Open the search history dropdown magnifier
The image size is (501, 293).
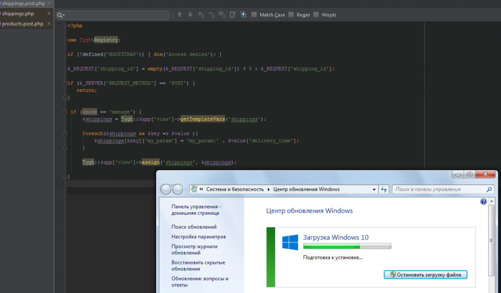(61, 15)
